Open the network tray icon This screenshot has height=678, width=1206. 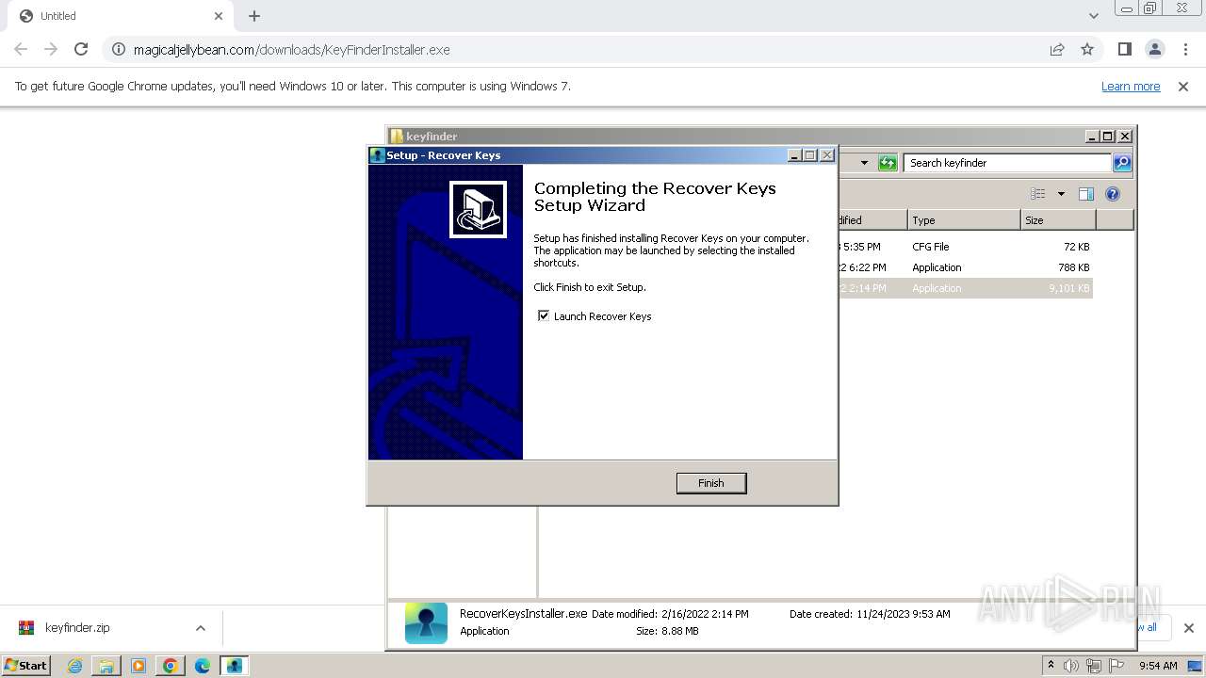(1094, 666)
